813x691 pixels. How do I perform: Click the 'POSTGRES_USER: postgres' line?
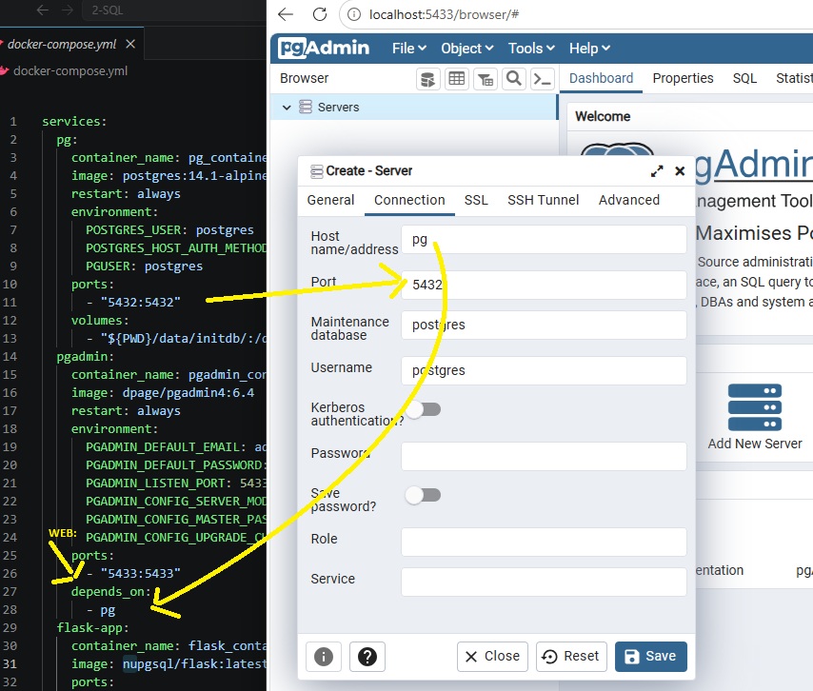click(169, 229)
